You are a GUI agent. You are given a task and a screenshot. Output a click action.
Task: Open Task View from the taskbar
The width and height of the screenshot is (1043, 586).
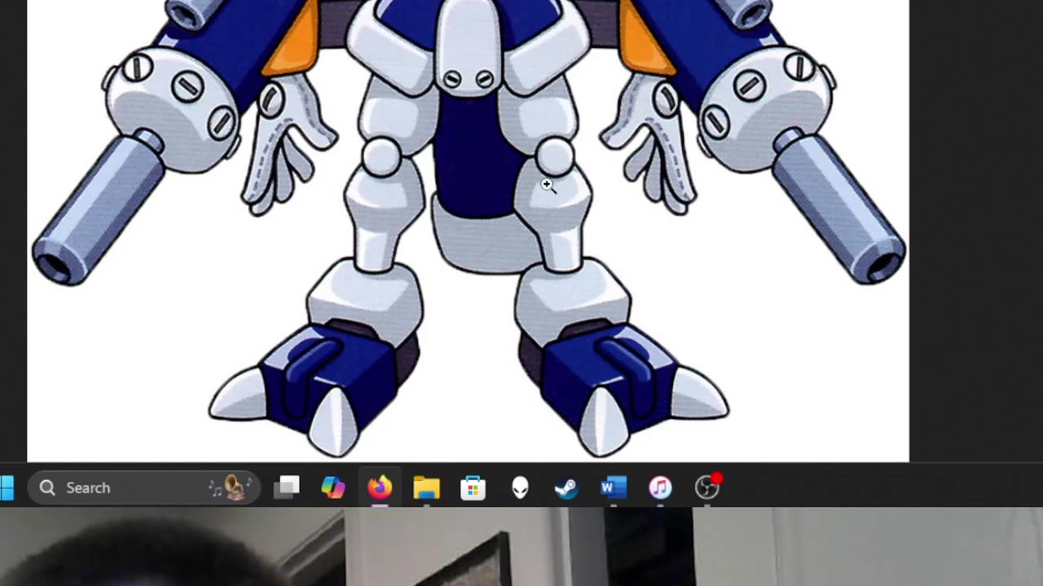(286, 488)
